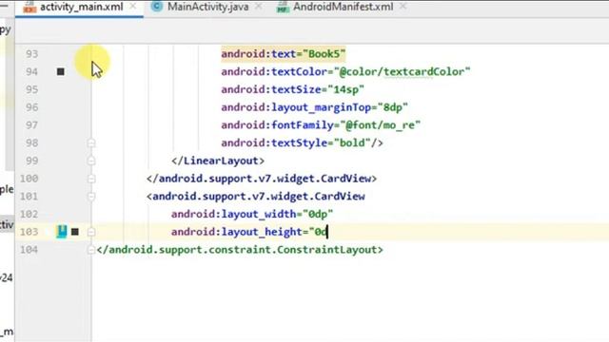This screenshot has width=609, height=342.
Task: Collapse the fold marker at line 100
Action: coord(91,179)
